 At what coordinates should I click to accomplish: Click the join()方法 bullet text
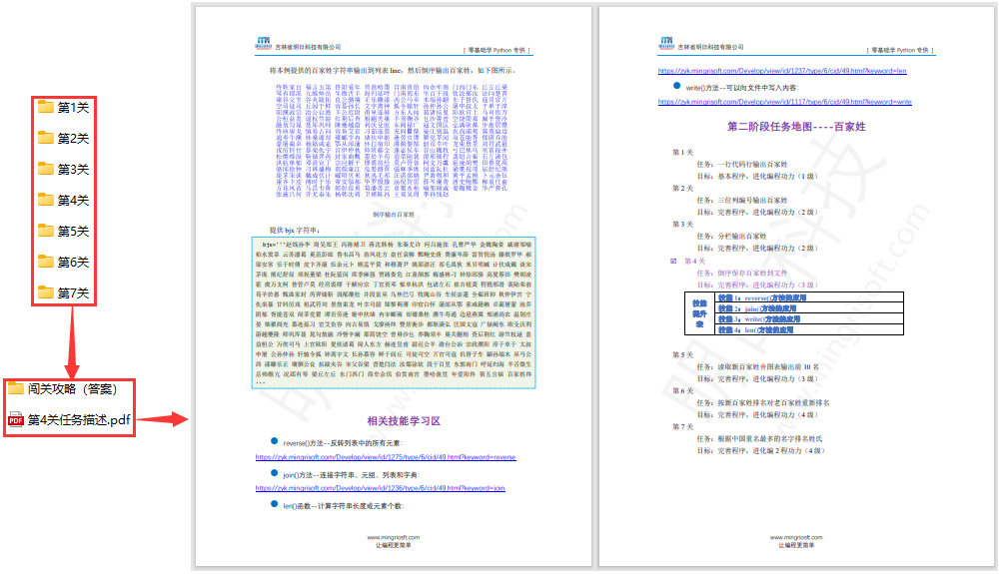pyautogui.click(x=351, y=475)
